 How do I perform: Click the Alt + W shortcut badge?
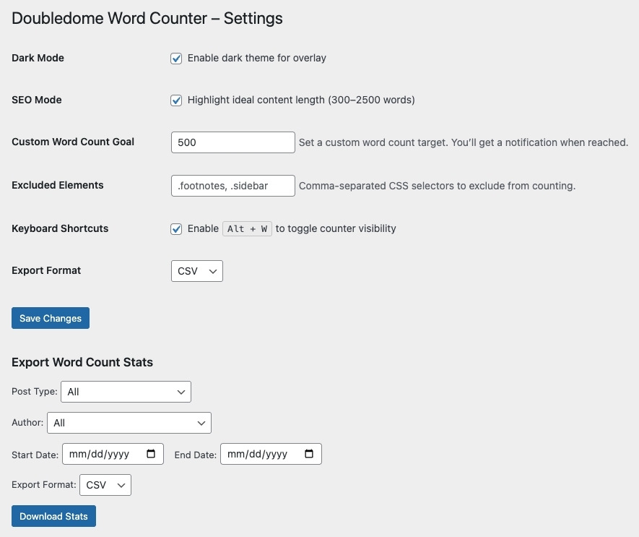pos(247,228)
